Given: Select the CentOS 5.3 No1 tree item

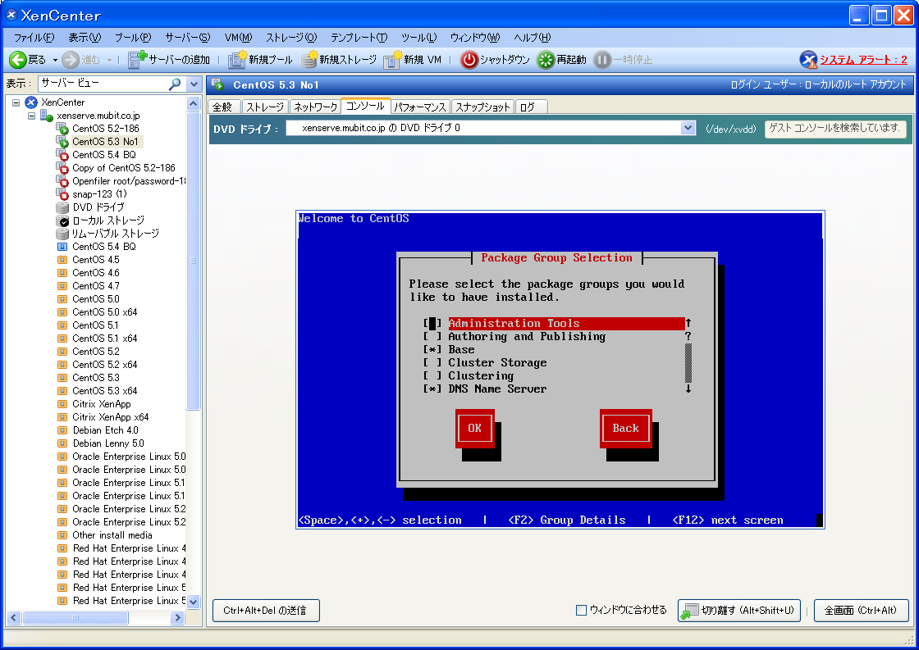Looking at the screenshot, I should (x=105, y=142).
